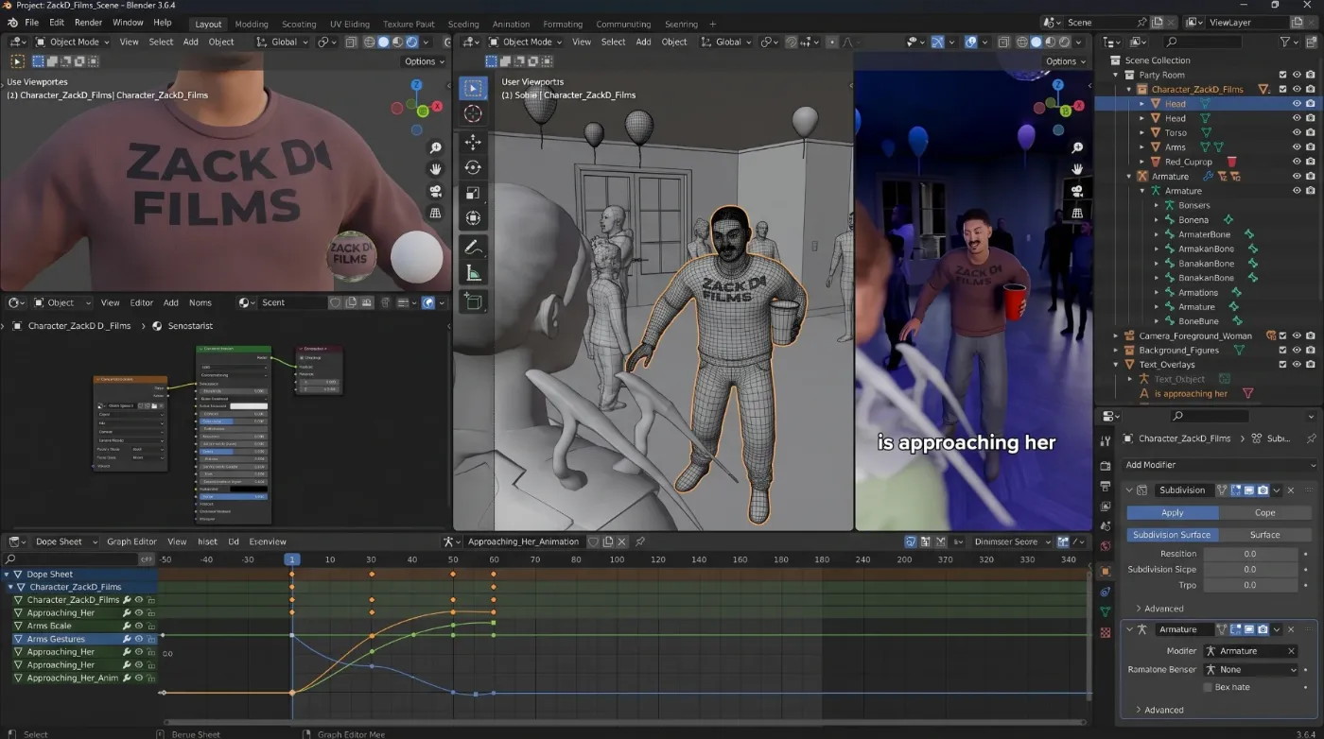Switch to the Animation workspace tab
Screen dimensions: 1324x739
511,25
